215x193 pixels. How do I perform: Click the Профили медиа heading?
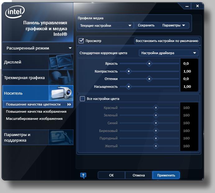click(x=91, y=18)
